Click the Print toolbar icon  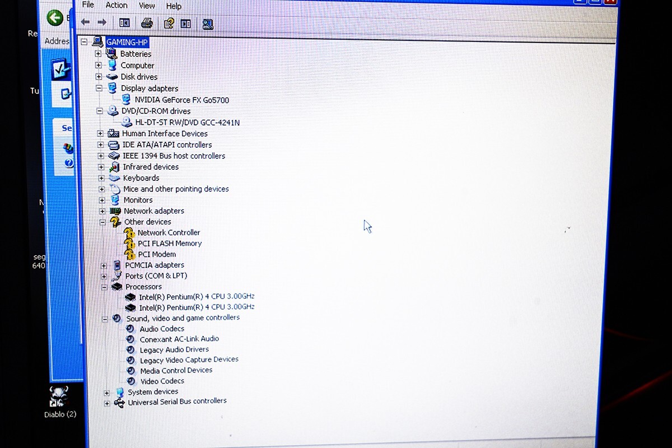pos(147,23)
